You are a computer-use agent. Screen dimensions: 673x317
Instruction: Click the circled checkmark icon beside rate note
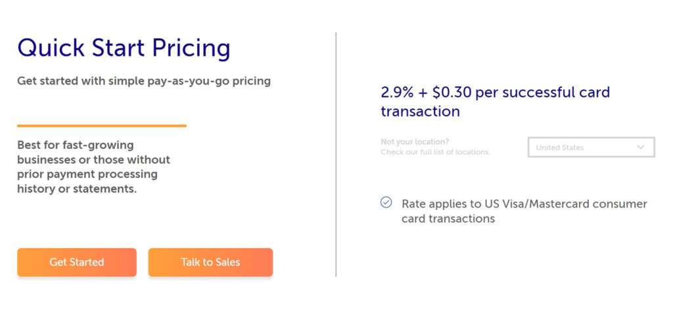[386, 202]
